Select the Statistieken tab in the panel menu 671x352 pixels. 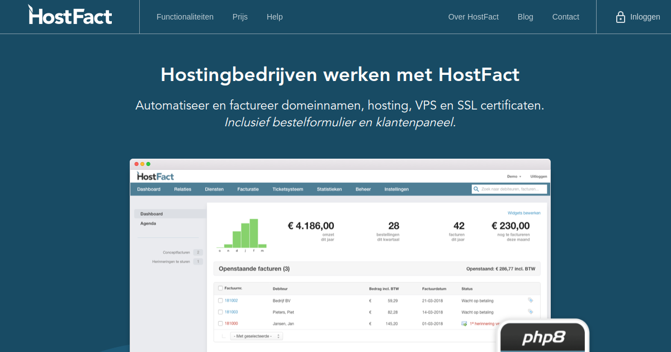click(329, 189)
